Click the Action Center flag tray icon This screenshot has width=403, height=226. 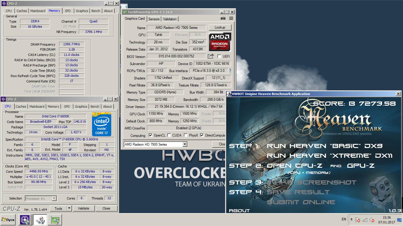(x=358, y=220)
